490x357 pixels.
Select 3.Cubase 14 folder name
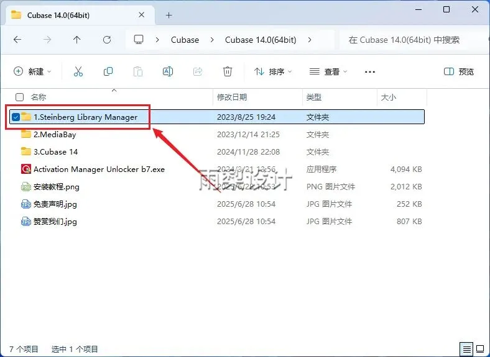55,151
